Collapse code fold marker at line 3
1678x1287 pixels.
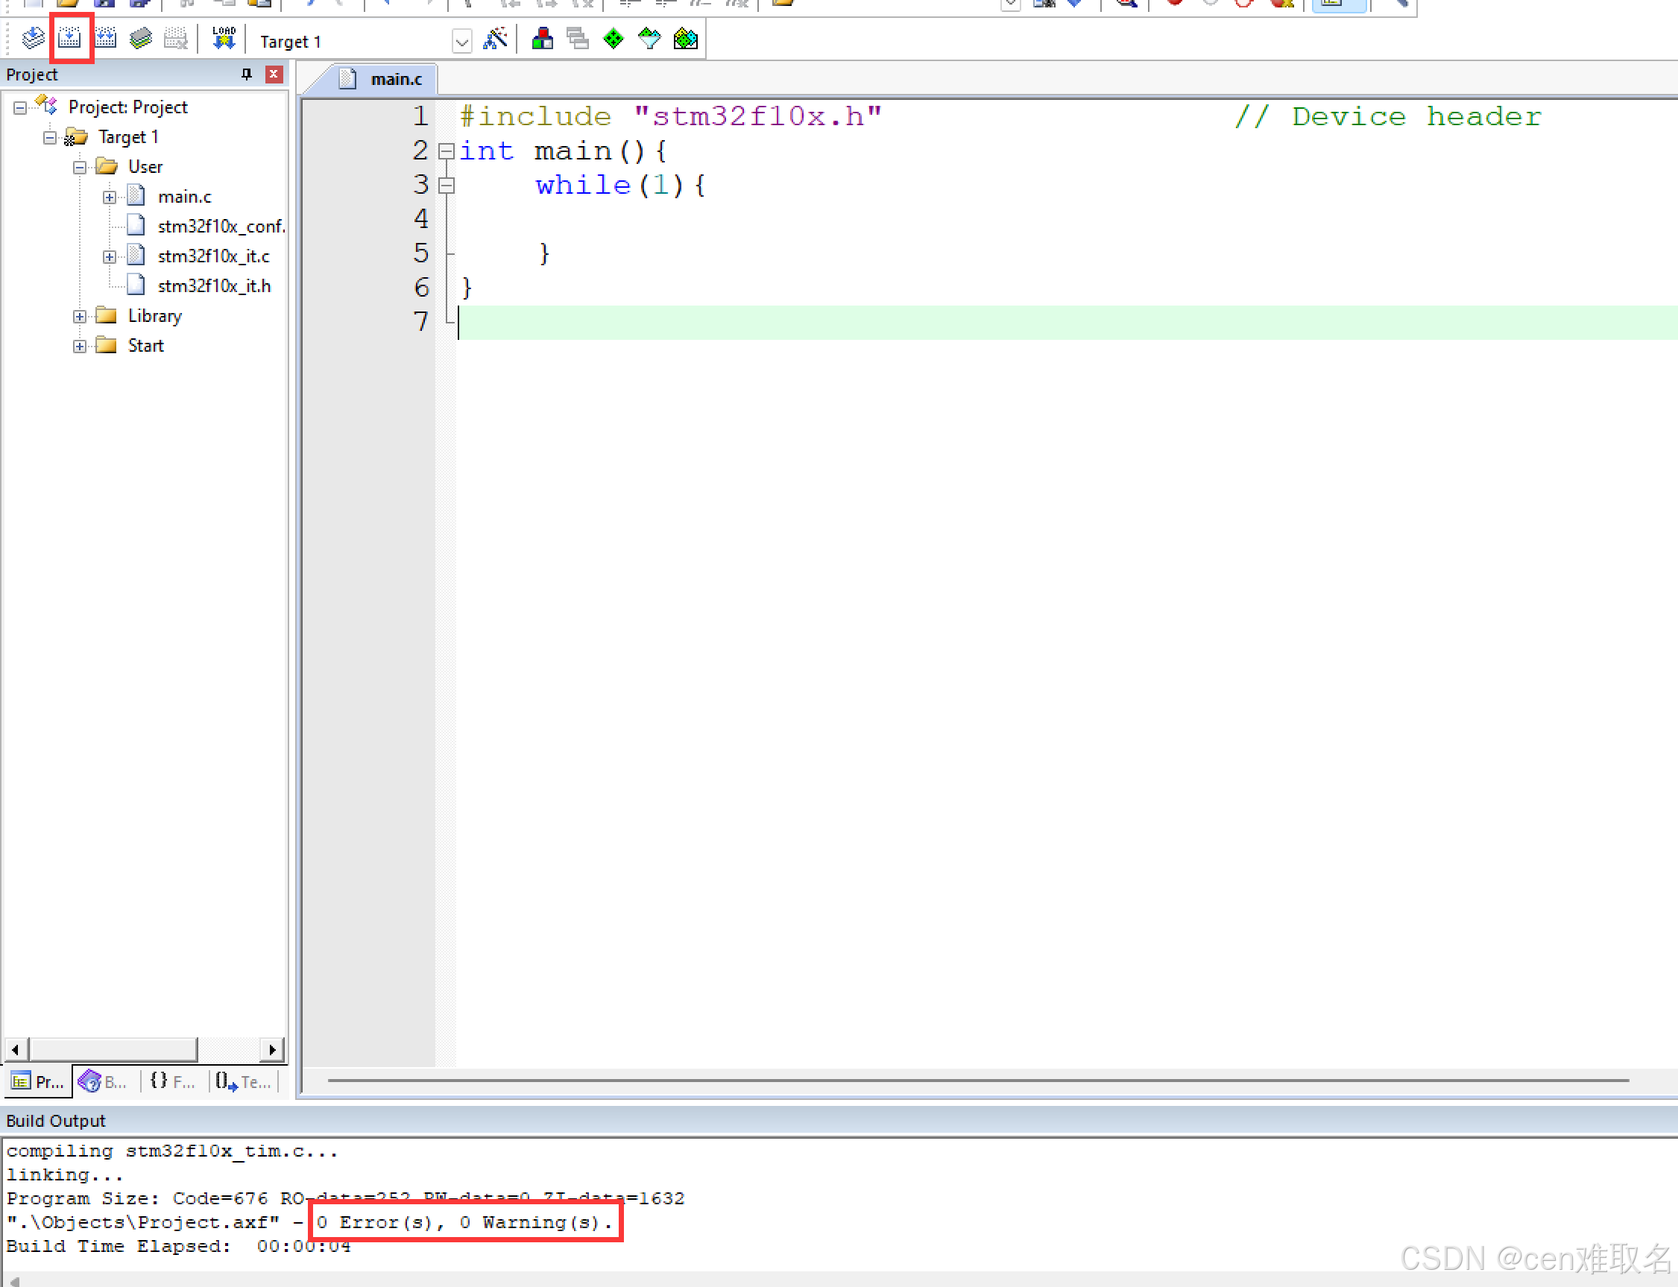pyautogui.click(x=446, y=186)
